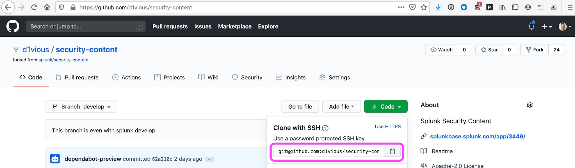
Task: Open the security-content repository name link
Action: (86, 50)
